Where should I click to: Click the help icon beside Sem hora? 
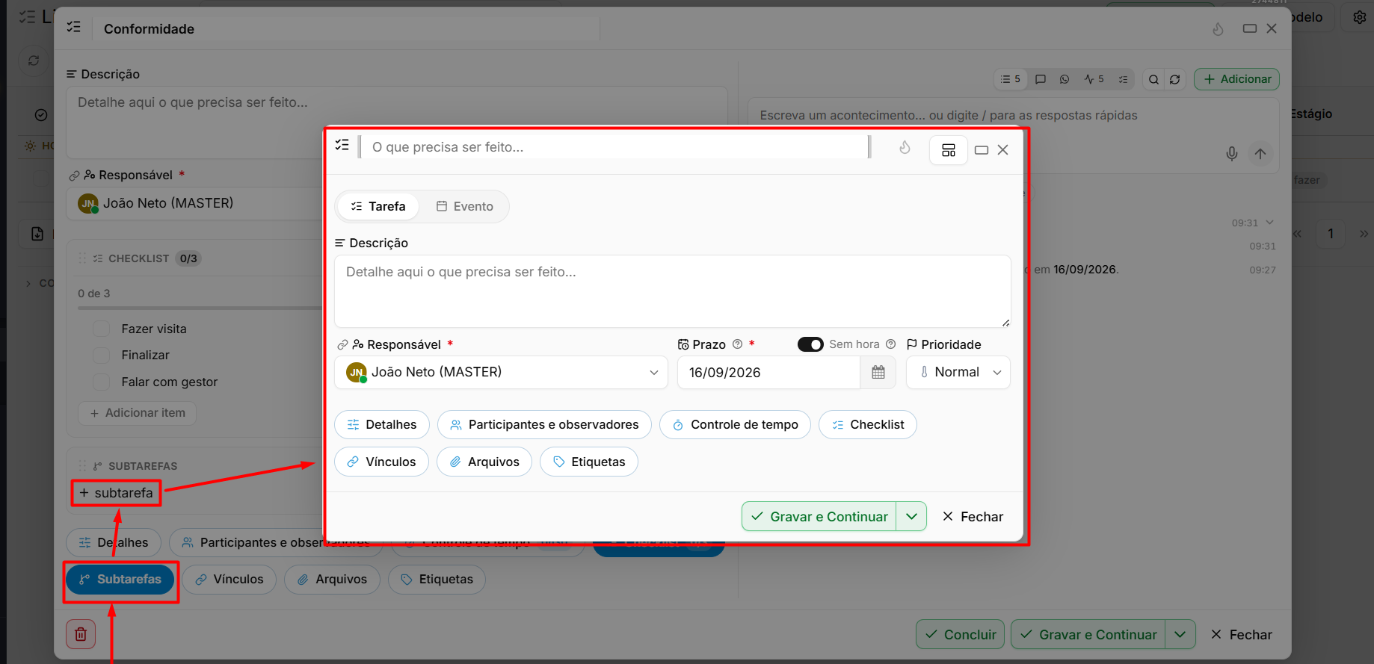[890, 344]
